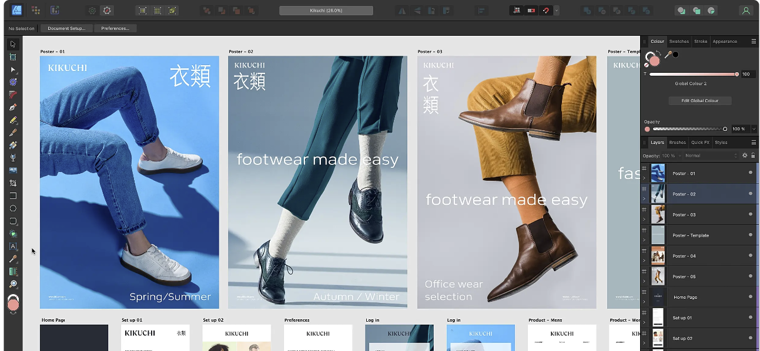
Task: Select the Move tool
Action: [13, 44]
